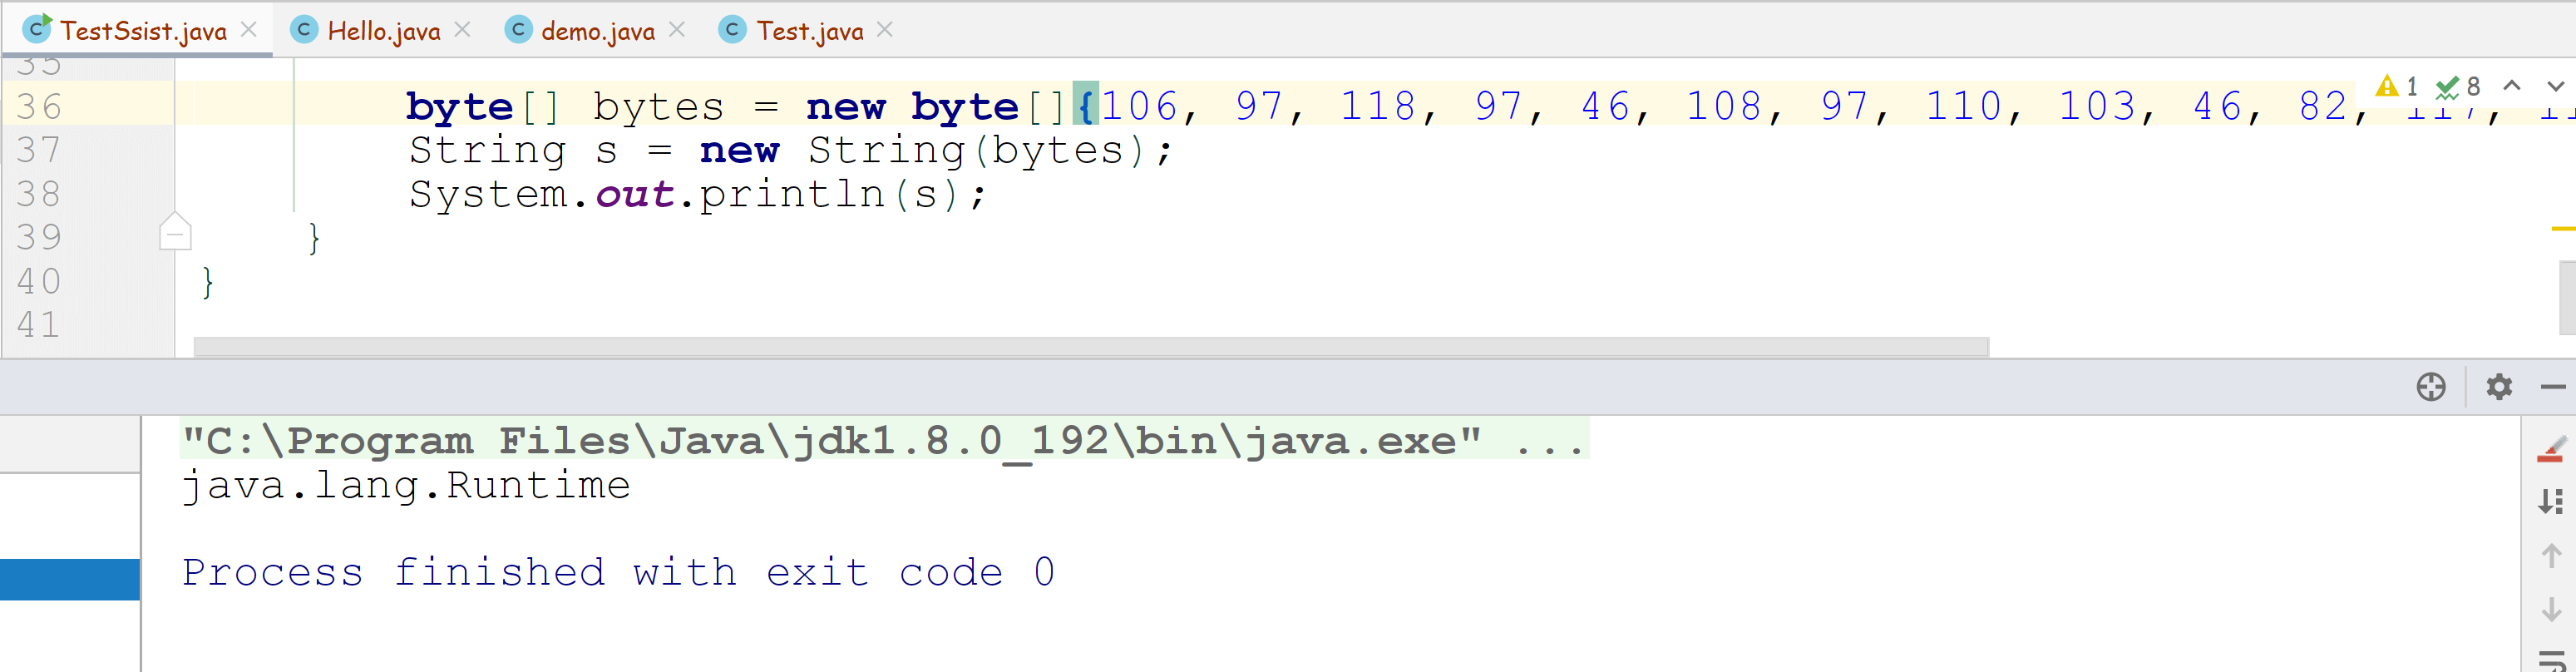
Task: Hide the run tool window
Action: pyautogui.click(x=2553, y=386)
